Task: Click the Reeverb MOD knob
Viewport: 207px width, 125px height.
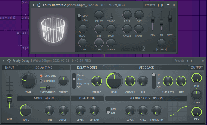Action: click(x=111, y=29)
